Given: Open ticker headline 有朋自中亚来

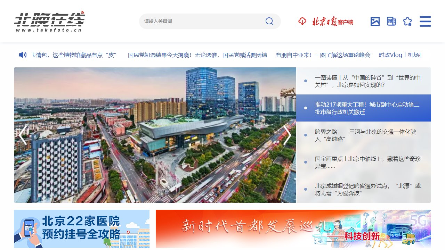Looking at the screenshot, I should click(323, 55).
